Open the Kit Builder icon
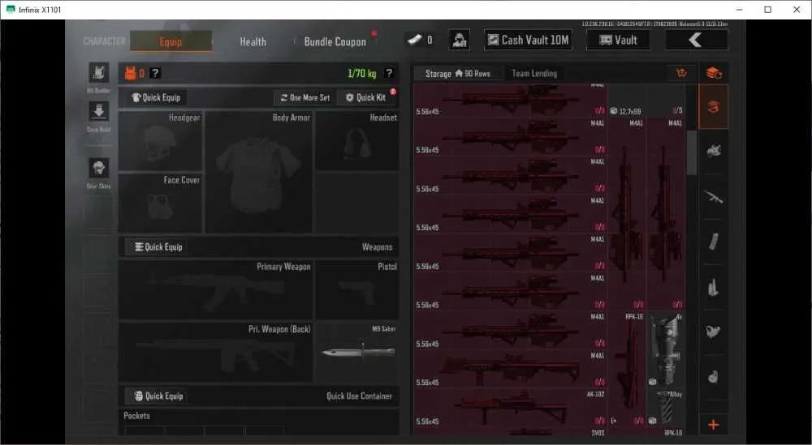 point(98,73)
